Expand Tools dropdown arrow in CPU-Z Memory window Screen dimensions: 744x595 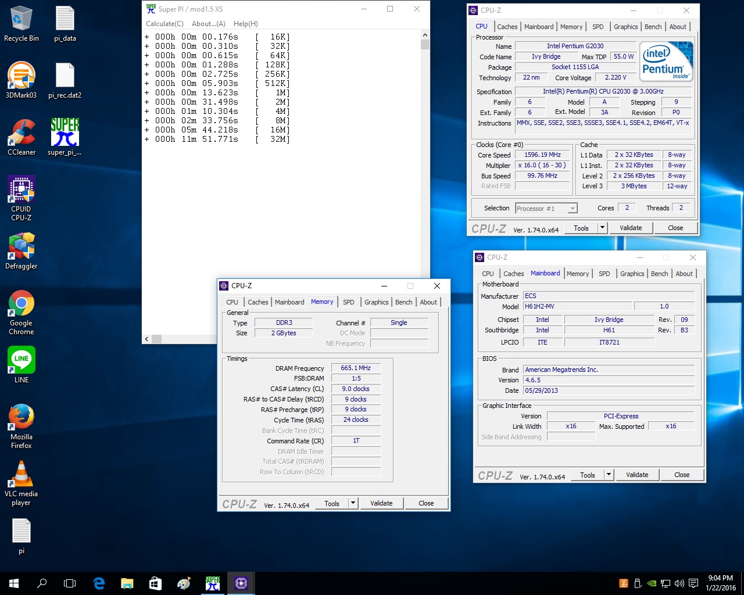pos(353,503)
